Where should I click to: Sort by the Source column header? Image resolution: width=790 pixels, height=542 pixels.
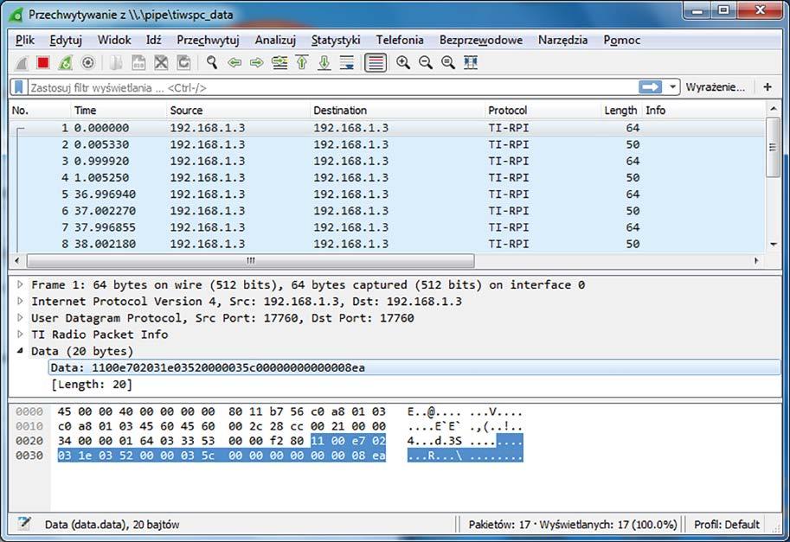tap(237, 110)
